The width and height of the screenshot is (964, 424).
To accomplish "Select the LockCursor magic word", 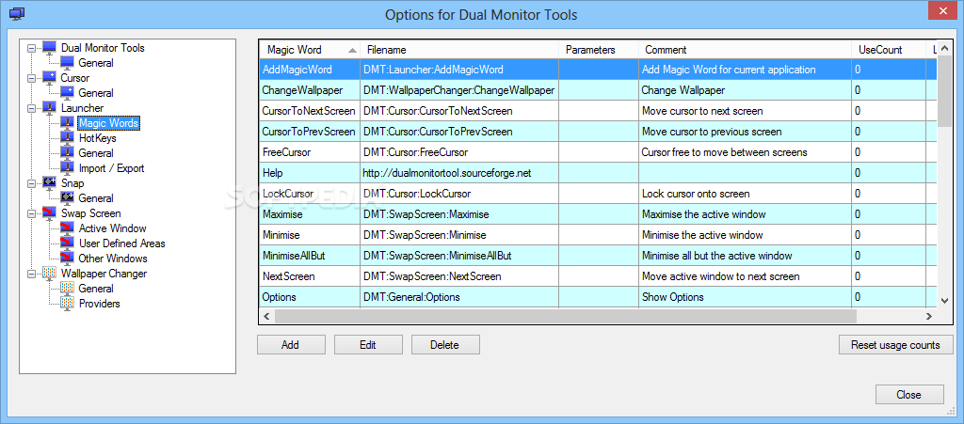I will (x=309, y=194).
